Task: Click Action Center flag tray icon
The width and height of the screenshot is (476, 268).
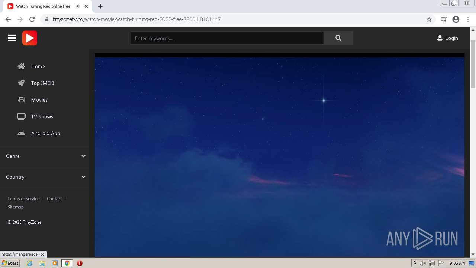Action: (x=441, y=263)
